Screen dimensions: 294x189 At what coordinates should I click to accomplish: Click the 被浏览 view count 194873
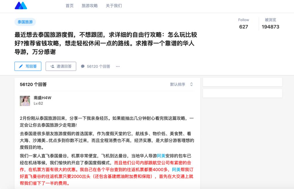coord(270,27)
